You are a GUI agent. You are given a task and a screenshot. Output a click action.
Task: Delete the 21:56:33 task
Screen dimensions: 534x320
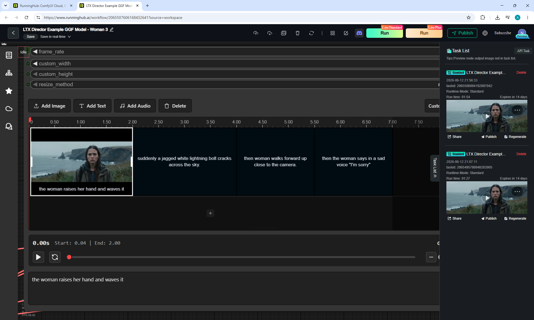(x=521, y=73)
